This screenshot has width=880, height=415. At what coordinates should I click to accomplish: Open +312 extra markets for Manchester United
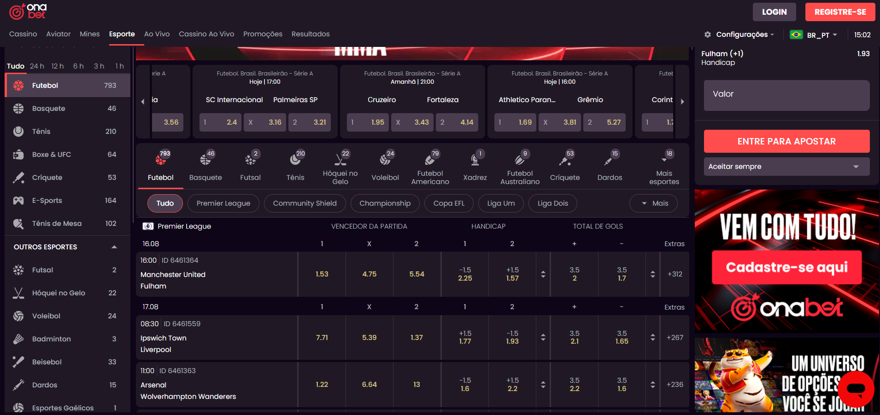tap(675, 274)
